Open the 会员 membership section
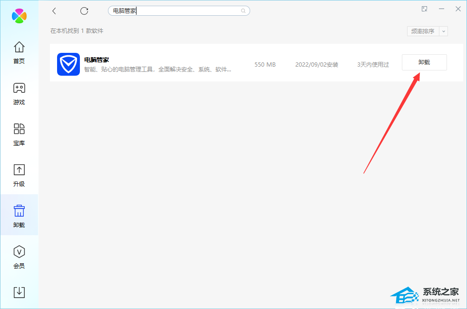This screenshot has height=309, width=467. pos(19,257)
